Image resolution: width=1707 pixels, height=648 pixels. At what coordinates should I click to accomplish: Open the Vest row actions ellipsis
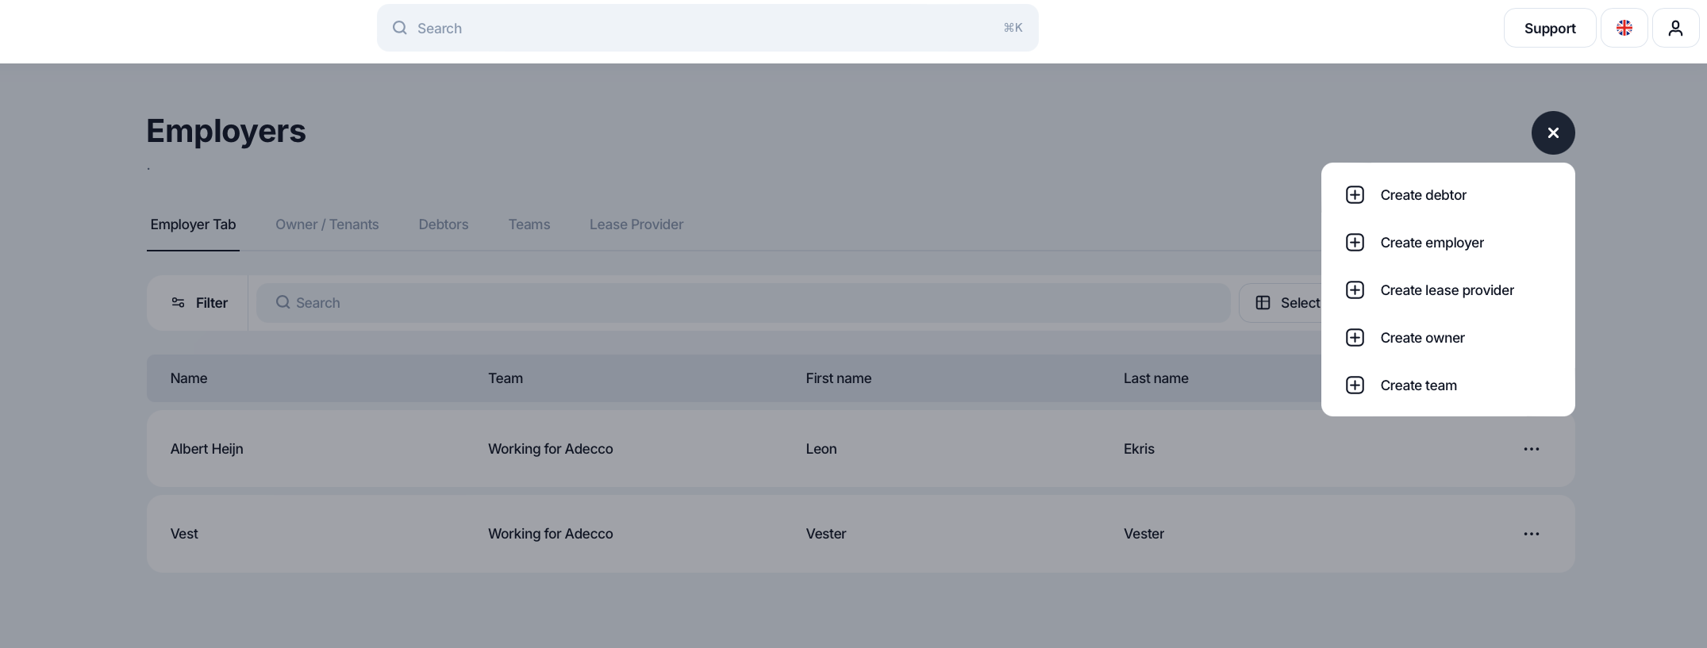click(x=1531, y=534)
